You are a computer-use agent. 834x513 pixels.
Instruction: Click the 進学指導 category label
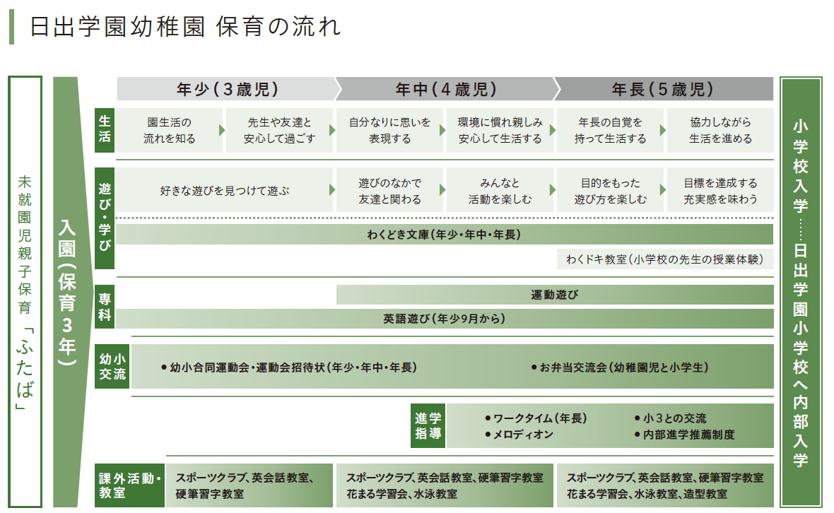428,426
